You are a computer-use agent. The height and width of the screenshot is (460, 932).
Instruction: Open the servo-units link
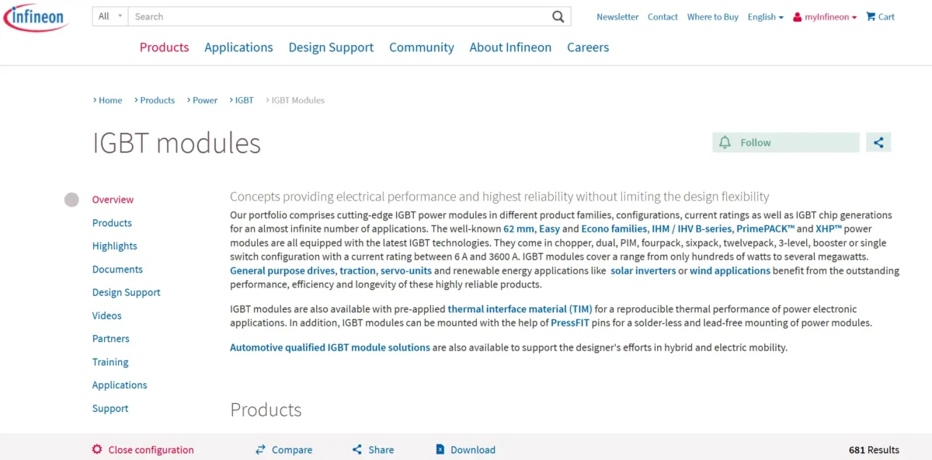[x=405, y=271]
